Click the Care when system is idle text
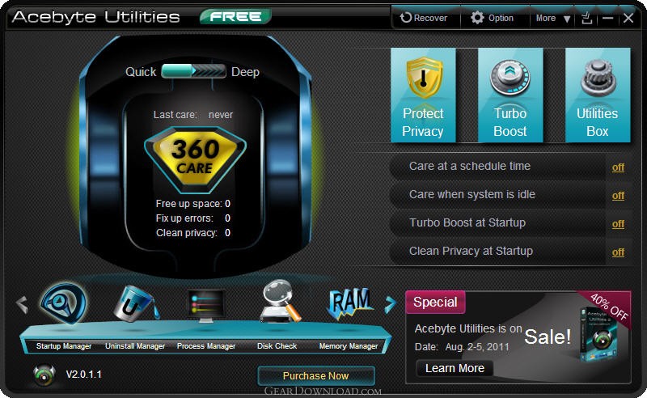The height and width of the screenshot is (398, 647). [472, 194]
